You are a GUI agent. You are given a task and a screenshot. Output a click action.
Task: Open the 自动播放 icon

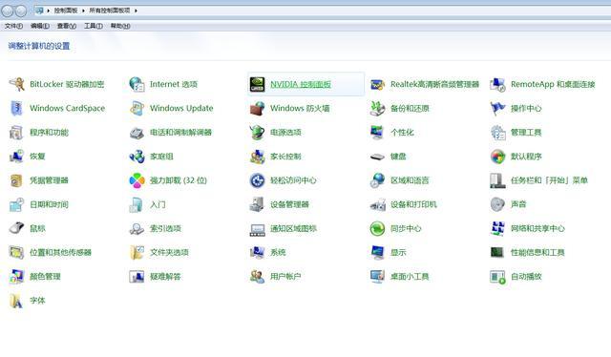click(497, 277)
